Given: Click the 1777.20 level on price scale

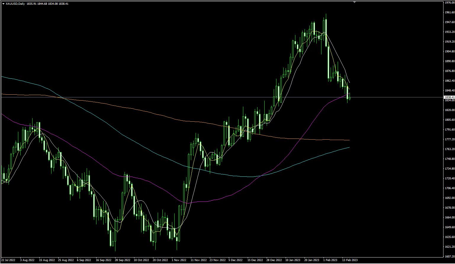Looking at the screenshot, I should click(449, 139).
